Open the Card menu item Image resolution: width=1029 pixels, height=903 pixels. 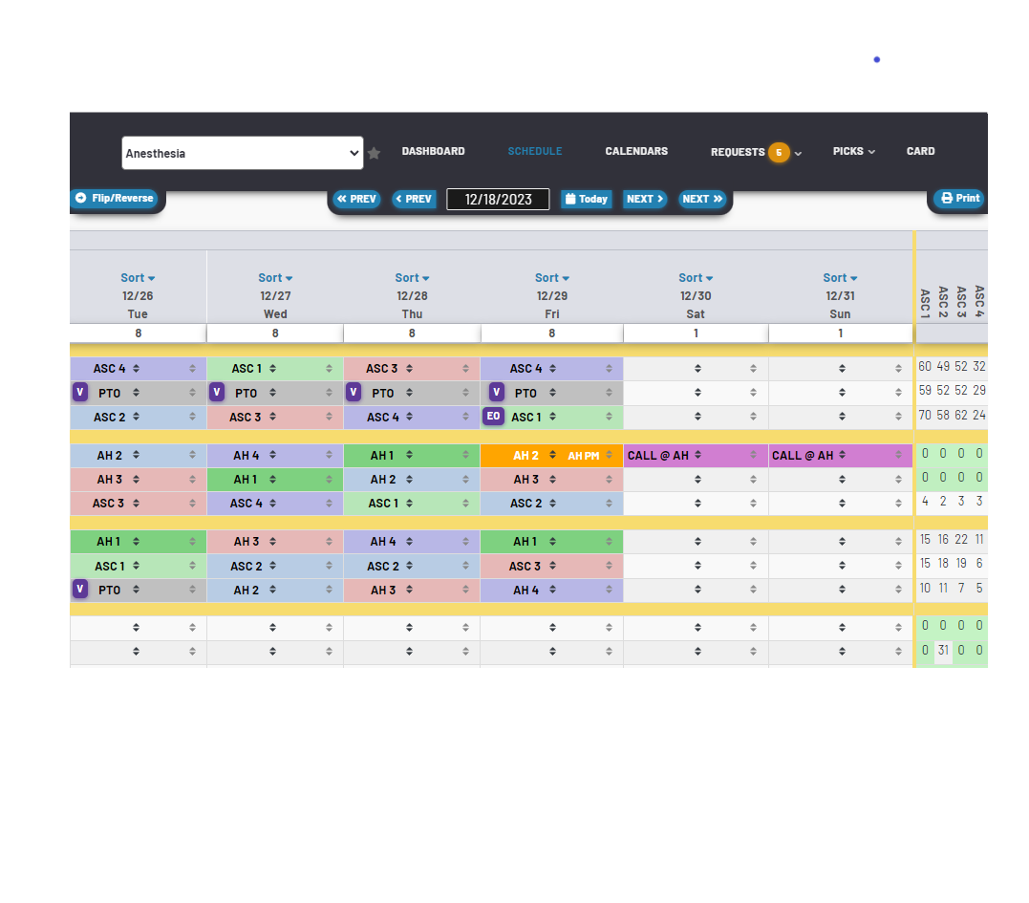(920, 151)
